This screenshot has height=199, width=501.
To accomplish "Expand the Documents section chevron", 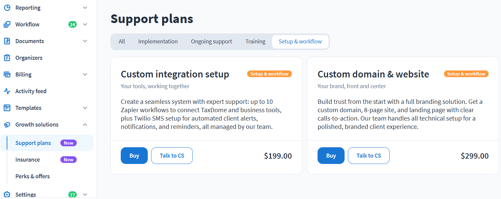I will click(x=85, y=41).
